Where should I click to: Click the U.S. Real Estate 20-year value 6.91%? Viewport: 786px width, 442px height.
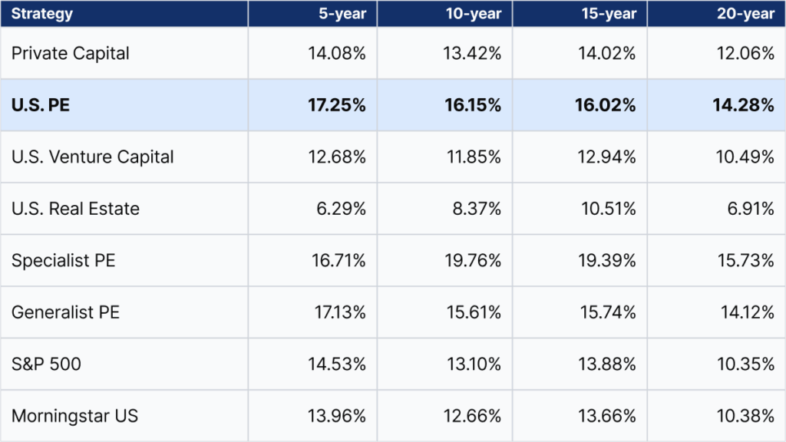coord(748,209)
